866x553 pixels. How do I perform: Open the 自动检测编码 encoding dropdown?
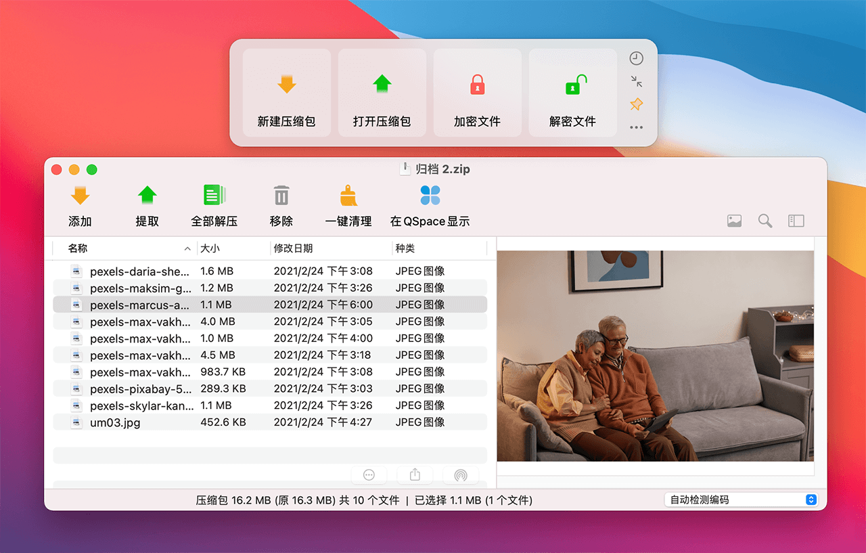[x=741, y=500]
